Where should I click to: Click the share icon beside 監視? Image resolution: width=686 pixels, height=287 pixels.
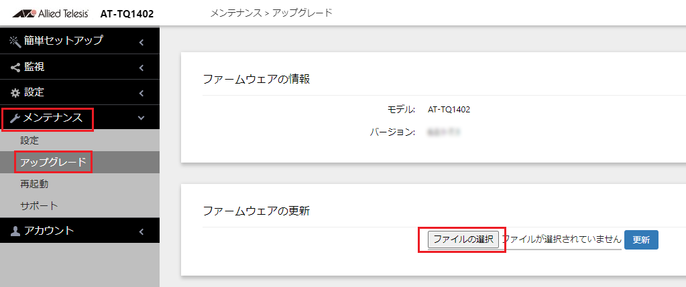coord(15,67)
